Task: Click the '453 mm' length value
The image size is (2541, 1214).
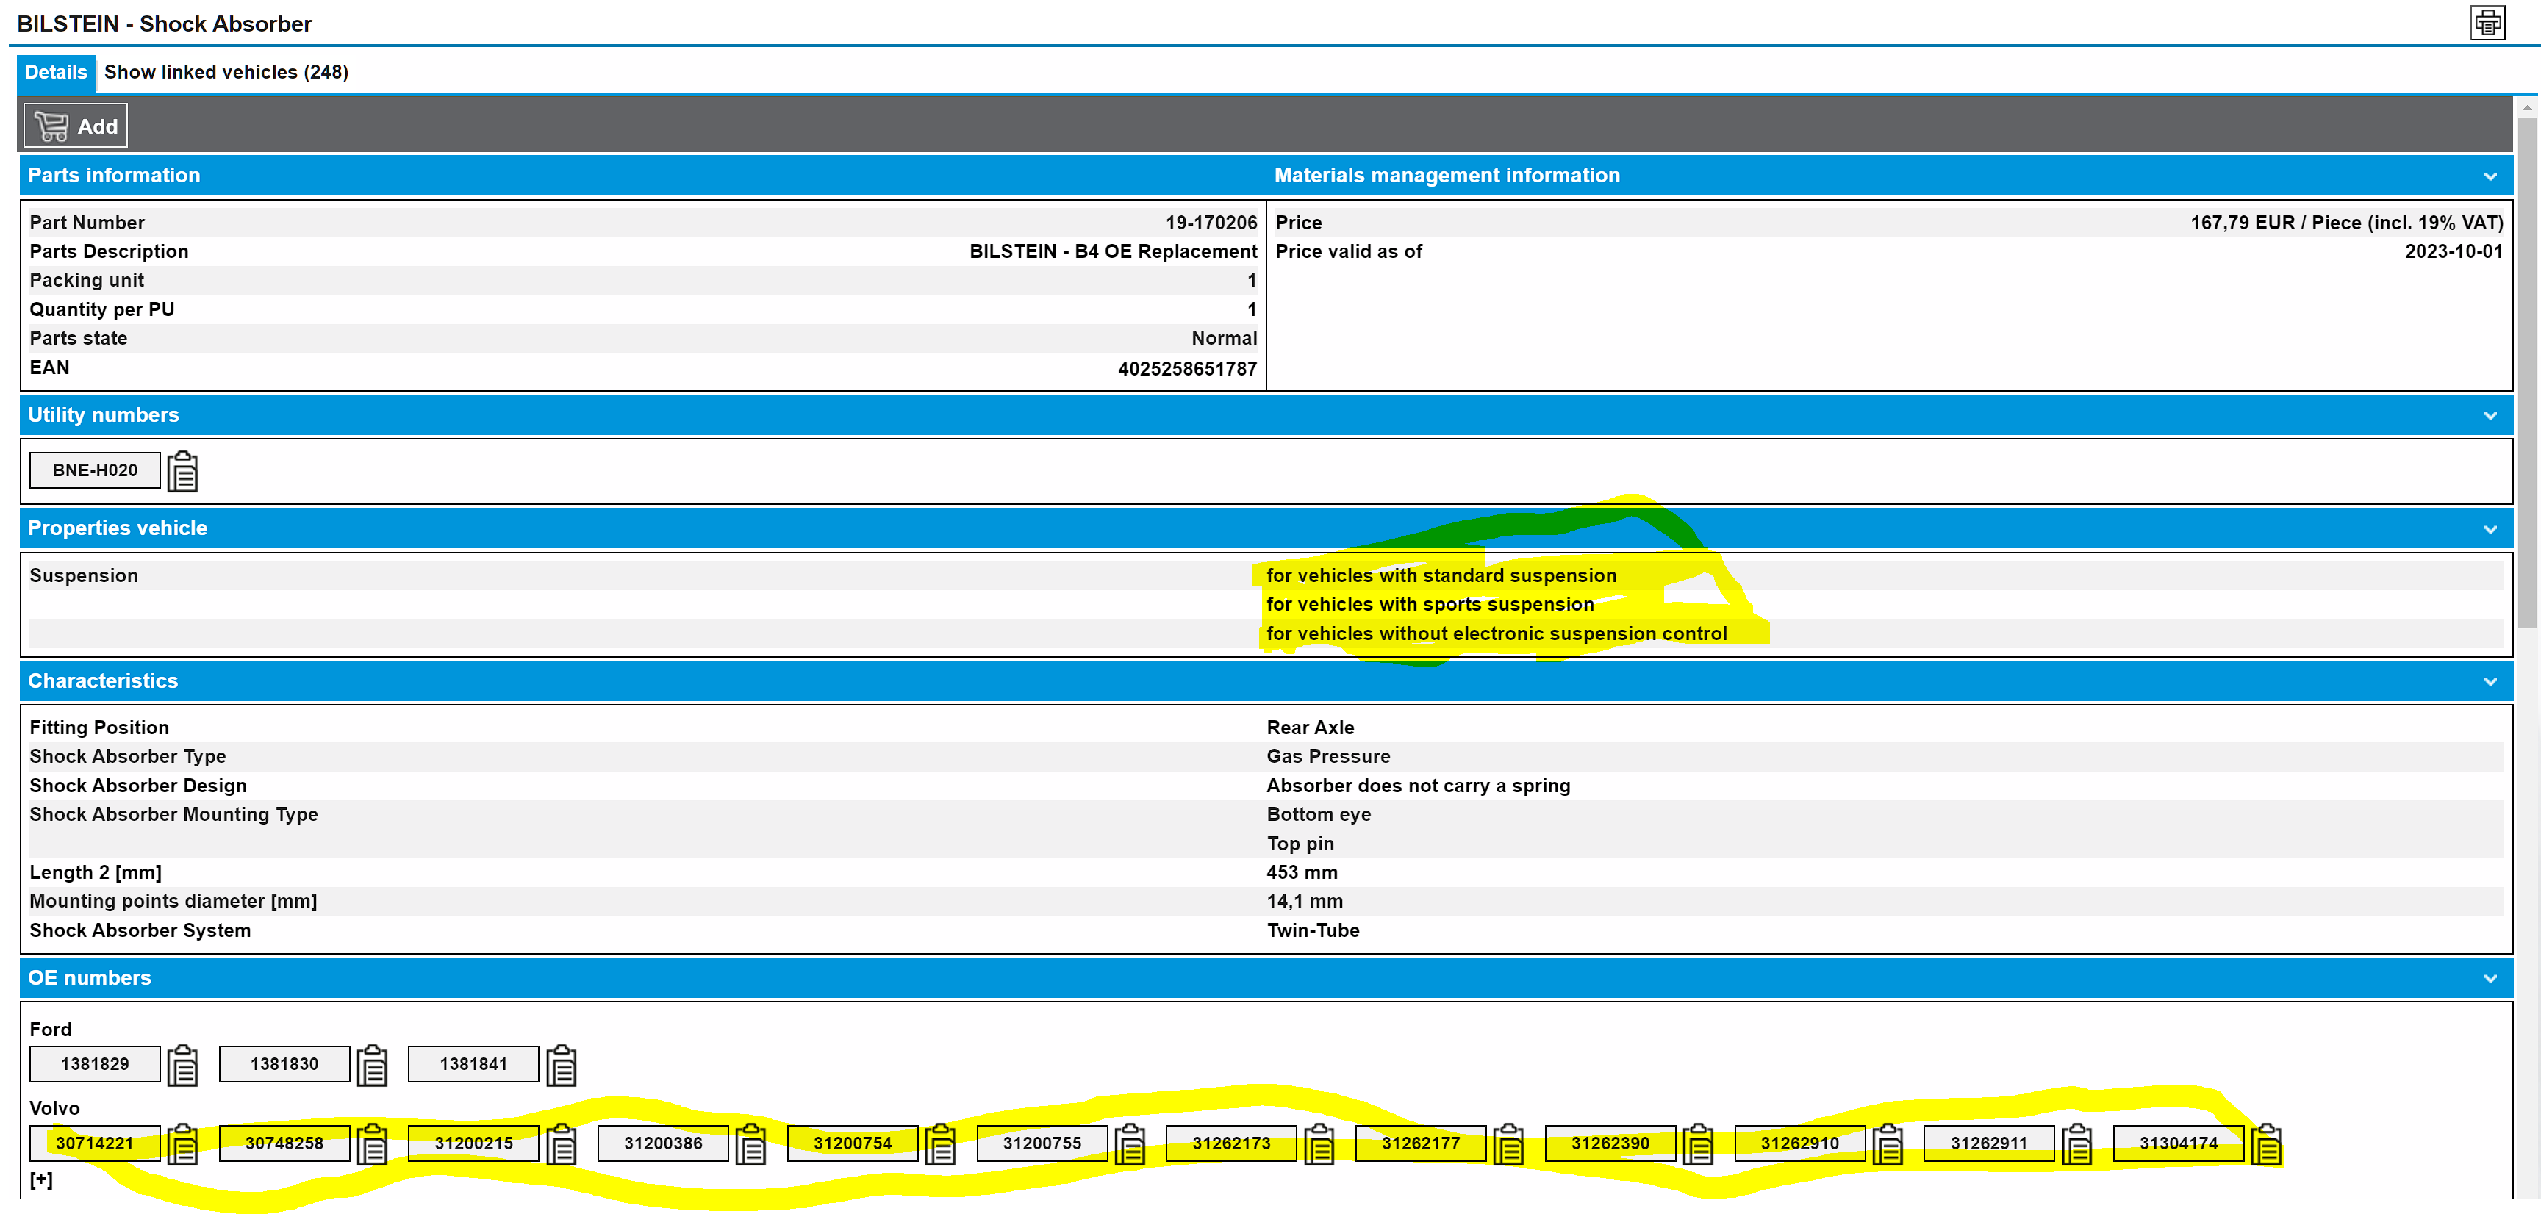Action: (1302, 873)
